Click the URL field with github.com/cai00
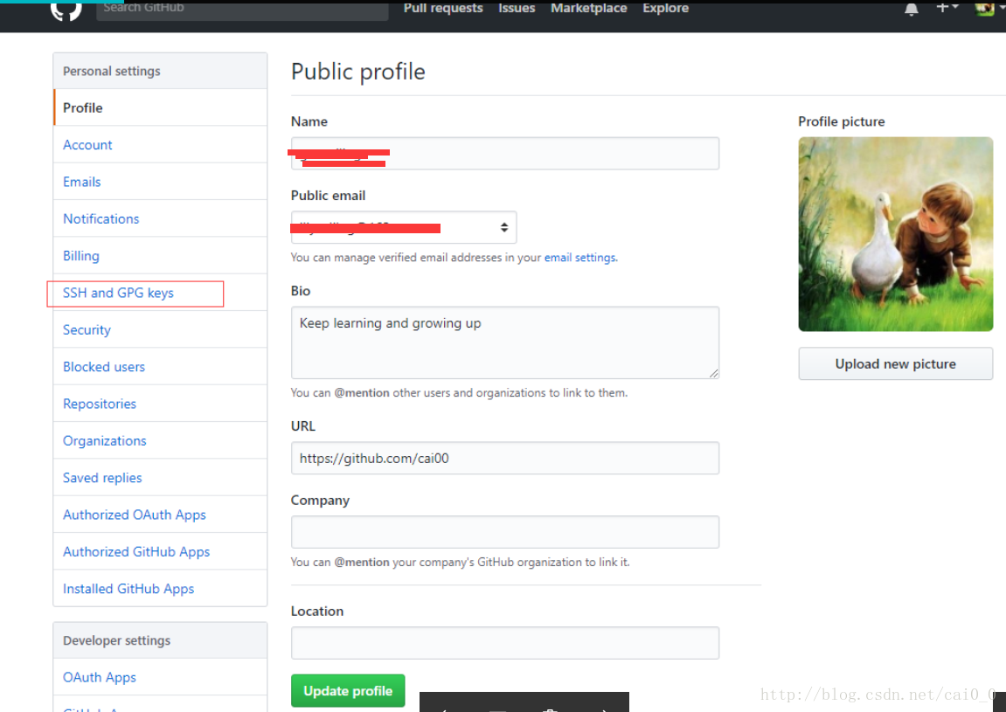This screenshot has height=712, width=1006. pos(505,458)
